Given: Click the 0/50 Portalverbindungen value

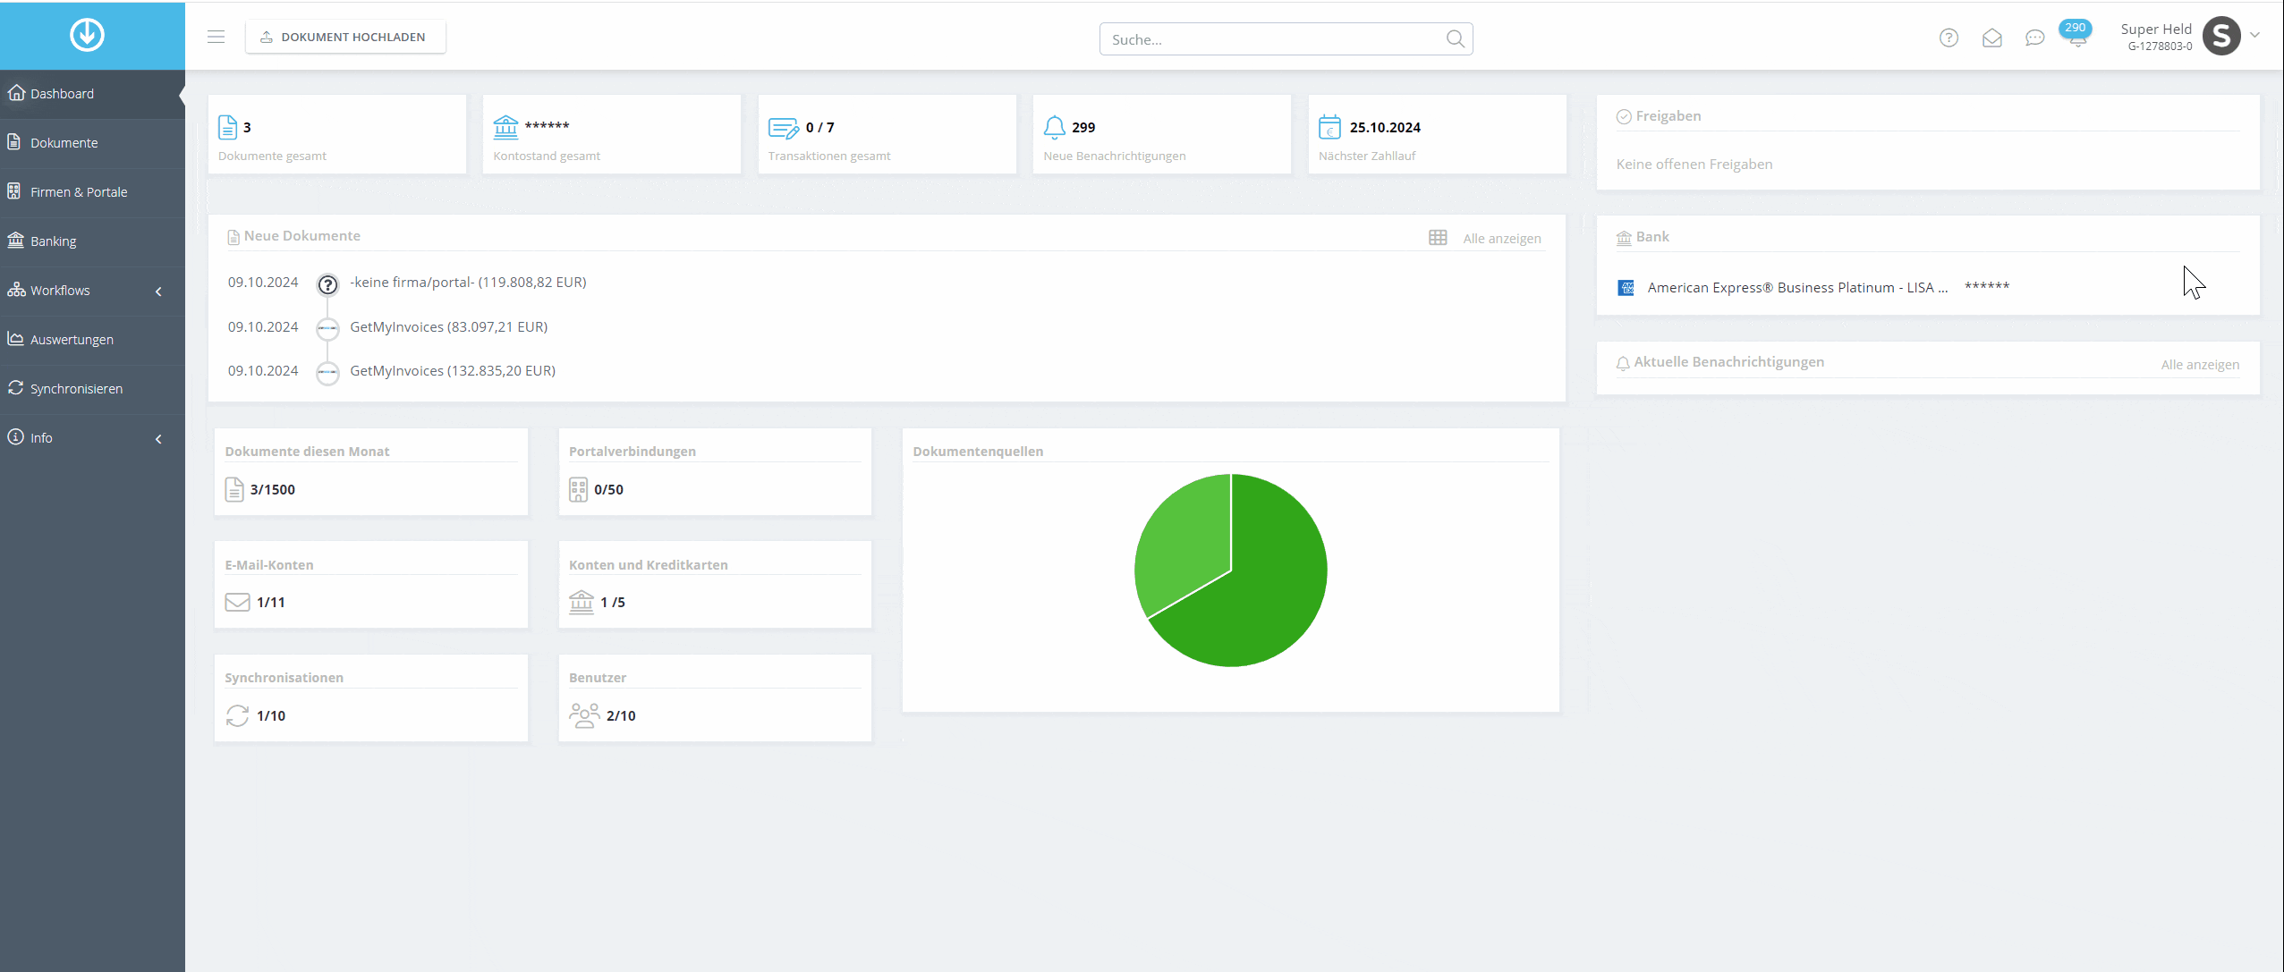Looking at the screenshot, I should [608, 490].
